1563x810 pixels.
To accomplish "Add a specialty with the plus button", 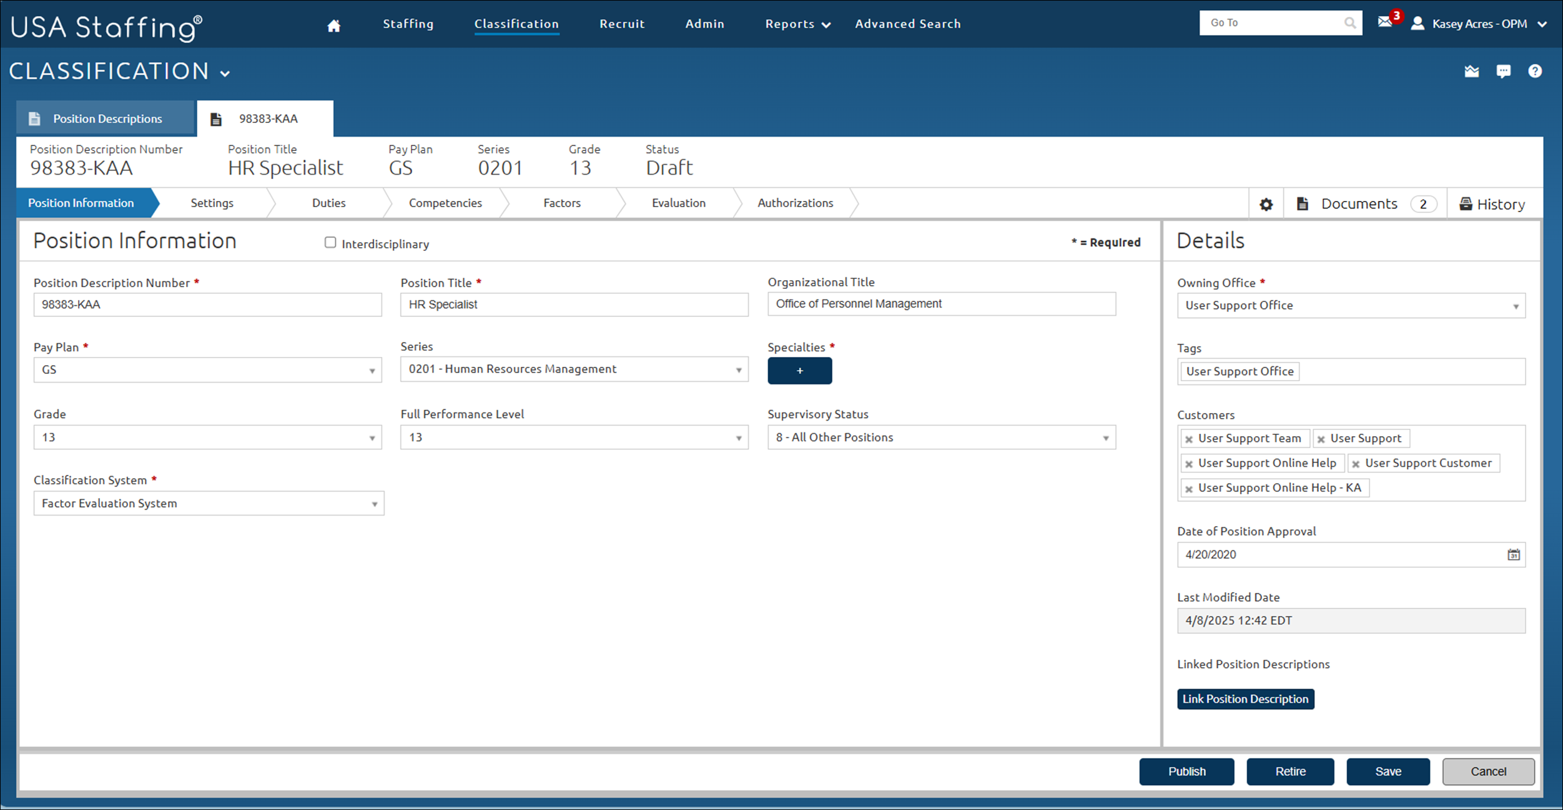I will pos(799,371).
